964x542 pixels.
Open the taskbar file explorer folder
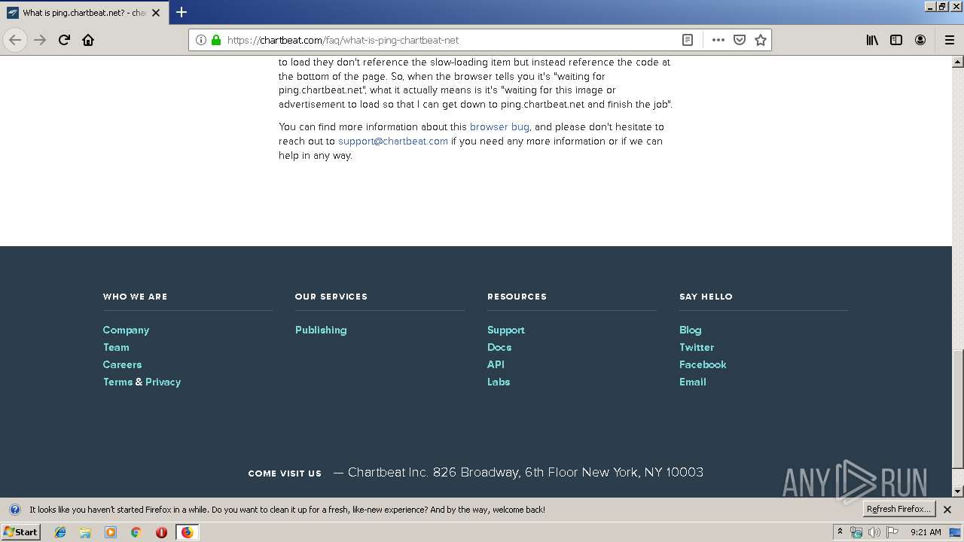click(85, 532)
